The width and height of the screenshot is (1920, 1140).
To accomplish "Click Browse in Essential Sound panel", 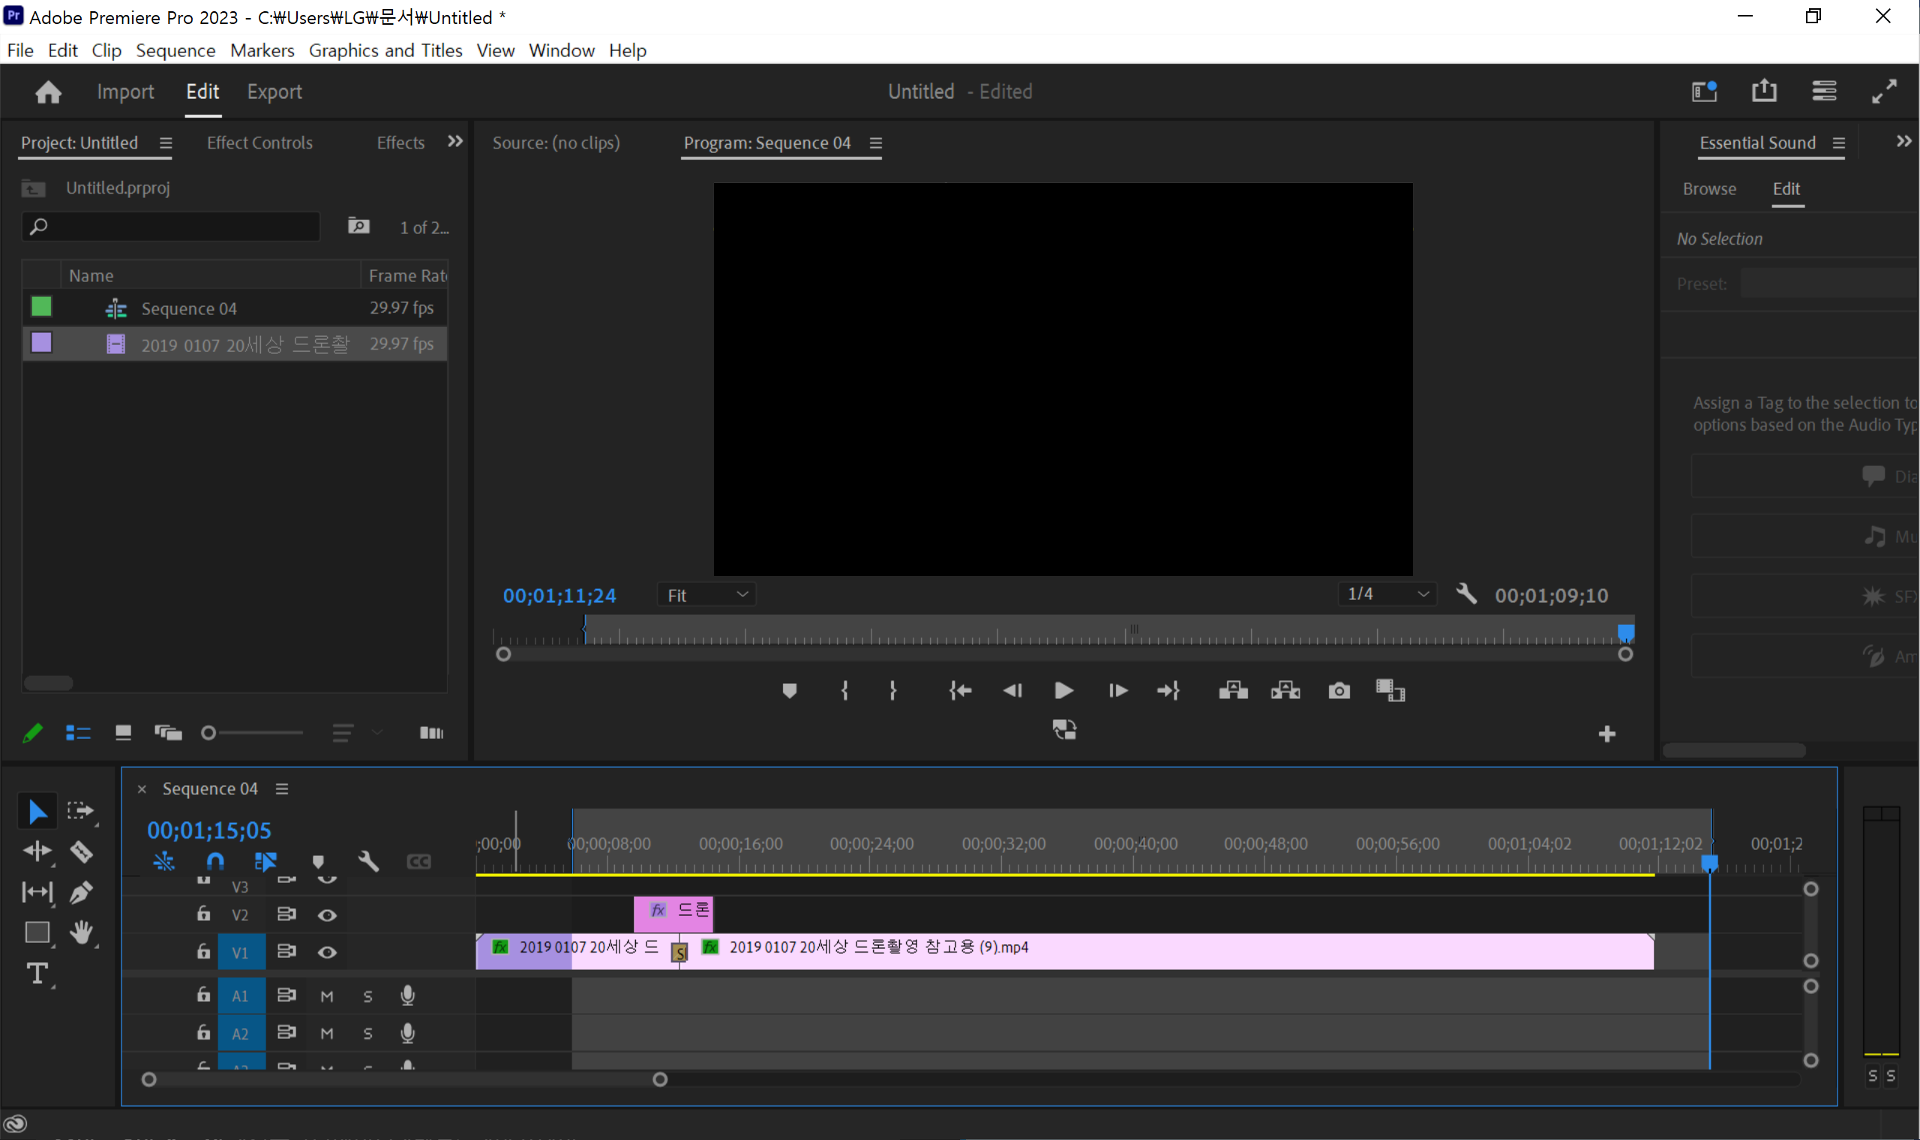I will pyautogui.click(x=1708, y=189).
